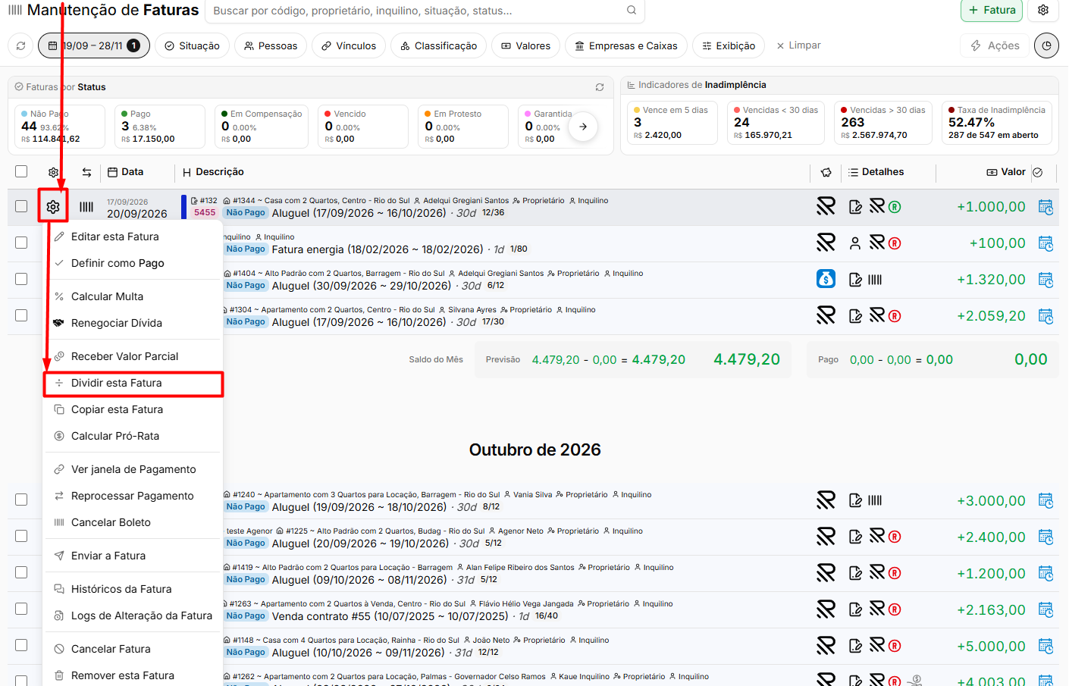Click Limpar to clear filters

point(798,45)
